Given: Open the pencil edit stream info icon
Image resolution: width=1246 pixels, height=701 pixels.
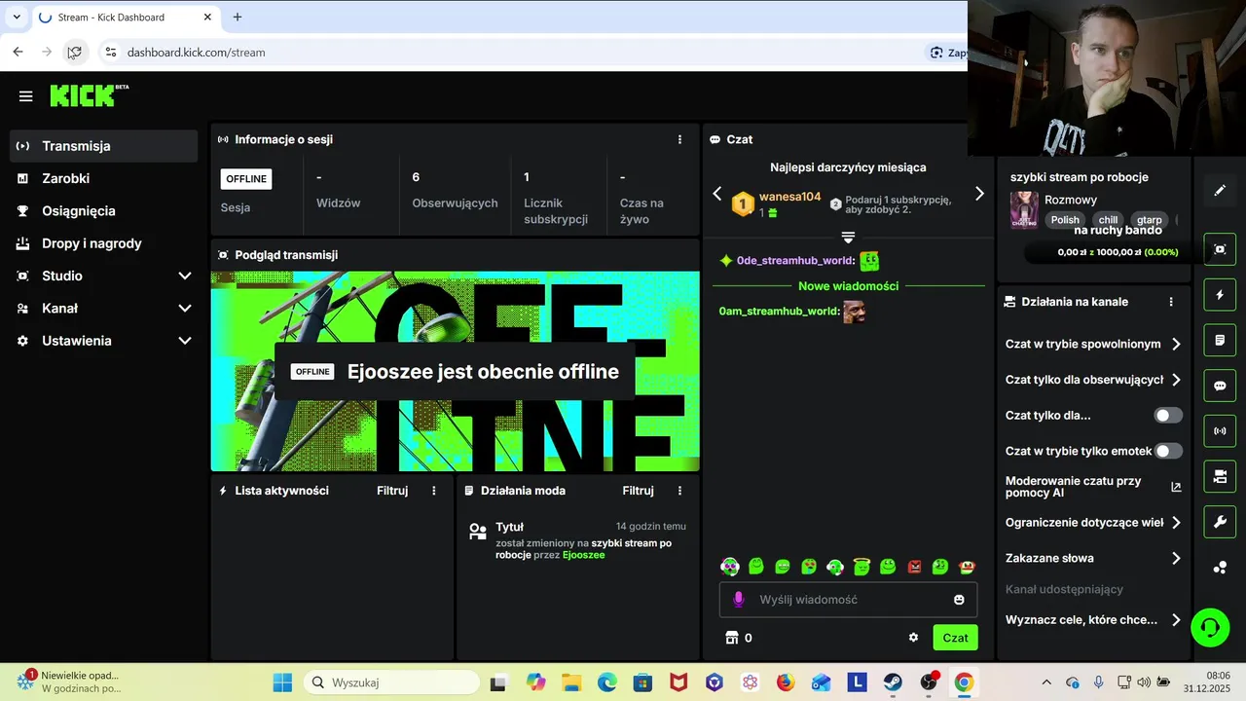Looking at the screenshot, I should [x=1220, y=191].
